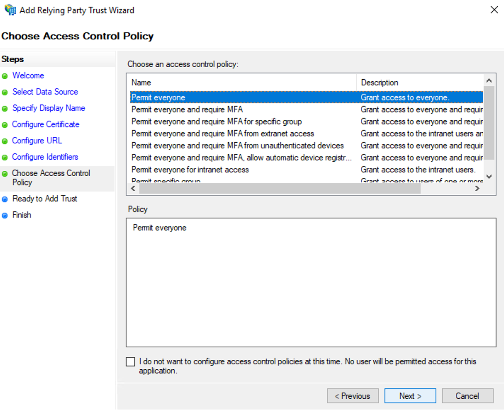
Task: Cancel the trust wizard
Action: 467,396
